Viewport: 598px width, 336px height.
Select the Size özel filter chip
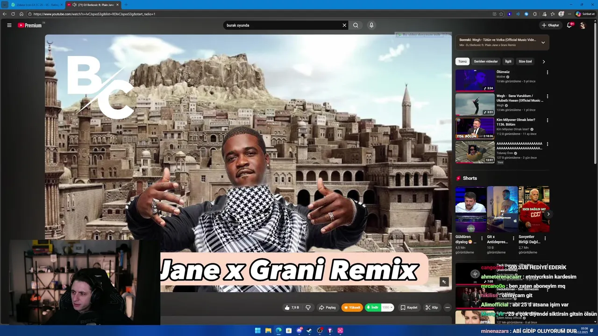coord(525,62)
